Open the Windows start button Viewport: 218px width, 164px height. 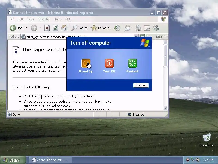coord(13,160)
